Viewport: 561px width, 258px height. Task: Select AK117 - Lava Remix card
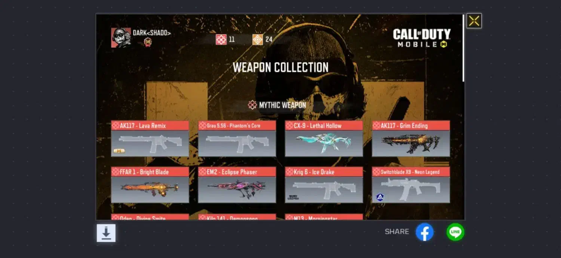(150, 138)
